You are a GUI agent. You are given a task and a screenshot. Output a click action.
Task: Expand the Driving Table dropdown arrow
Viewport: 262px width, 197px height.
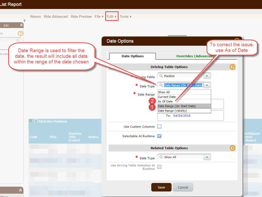pos(207,76)
